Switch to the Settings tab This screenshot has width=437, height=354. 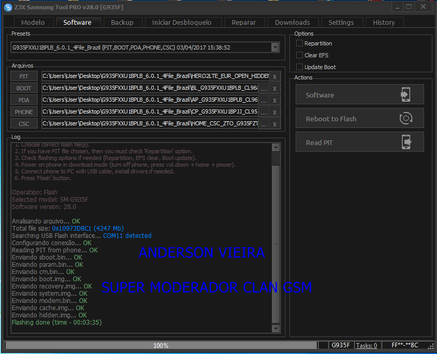pyautogui.click(x=341, y=22)
